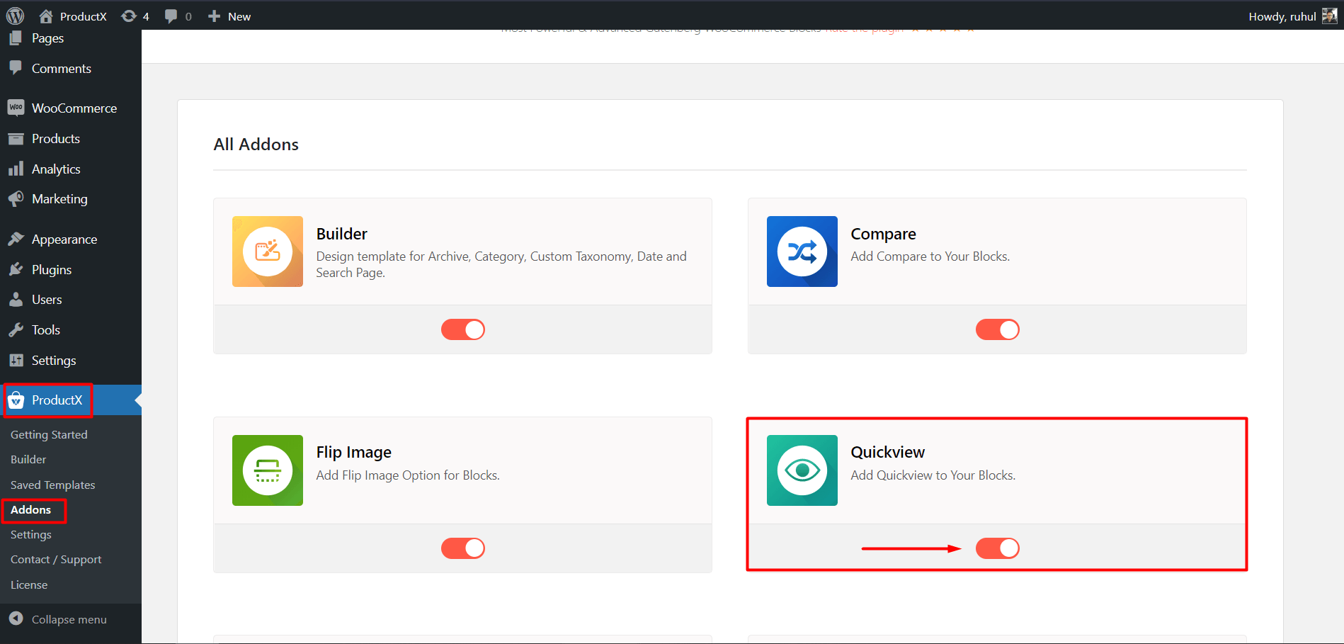Viewport: 1344px width, 644px height.
Task: Open the Howdy, ruhul account menu
Action: pyautogui.click(x=1282, y=16)
